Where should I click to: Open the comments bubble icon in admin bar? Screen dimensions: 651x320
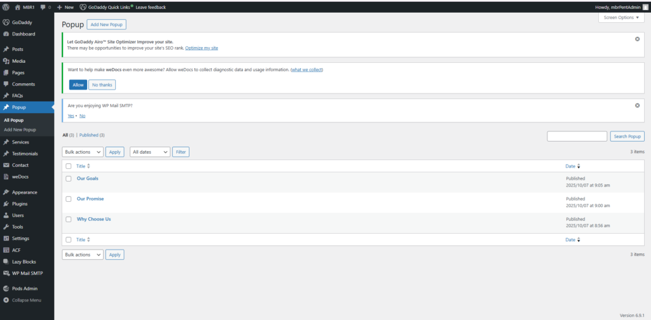(43, 7)
